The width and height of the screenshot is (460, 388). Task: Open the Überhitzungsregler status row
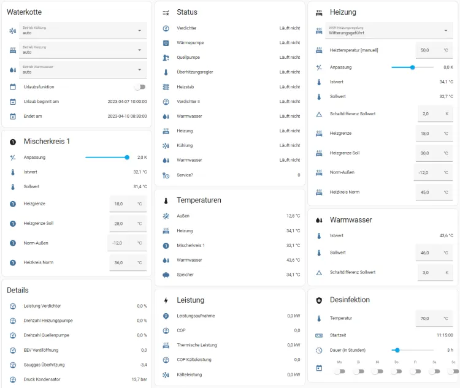(x=231, y=72)
